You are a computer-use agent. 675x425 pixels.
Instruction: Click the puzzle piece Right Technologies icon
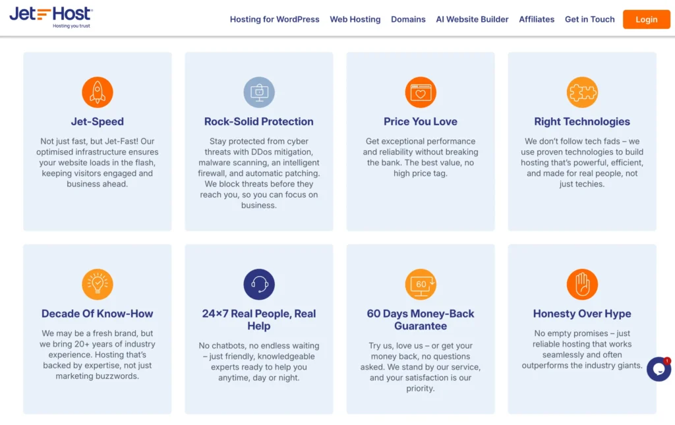click(582, 92)
